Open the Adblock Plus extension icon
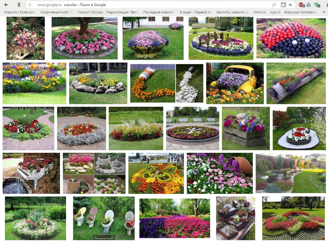Viewport: 328px width, 242px height. click(x=301, y=5)
